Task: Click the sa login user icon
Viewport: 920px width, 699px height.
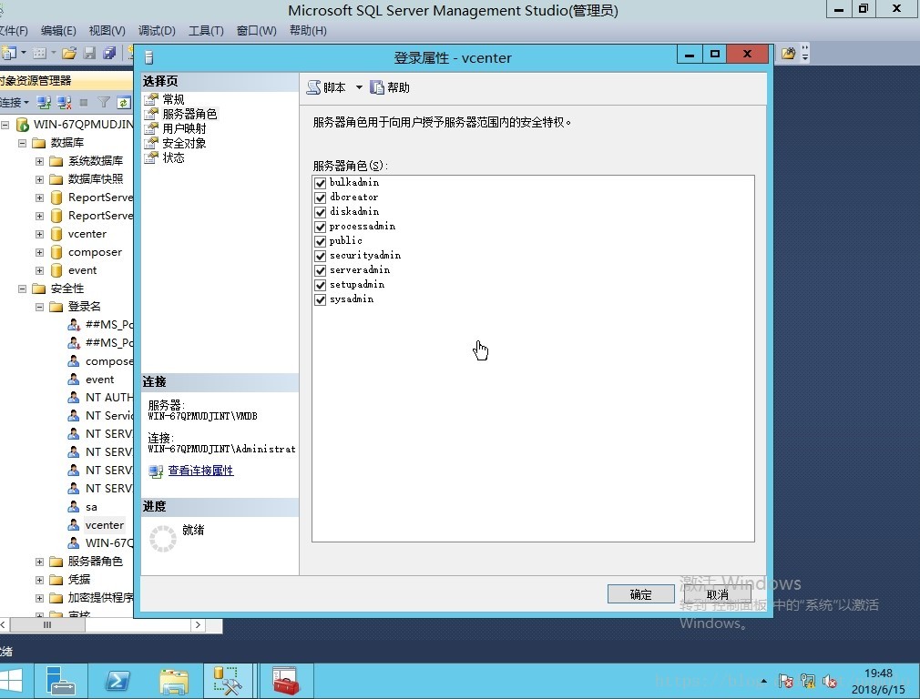Action: click(74, 507)
